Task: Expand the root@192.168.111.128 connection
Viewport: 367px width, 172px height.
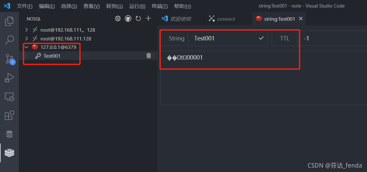Action: tap(26, 39)
